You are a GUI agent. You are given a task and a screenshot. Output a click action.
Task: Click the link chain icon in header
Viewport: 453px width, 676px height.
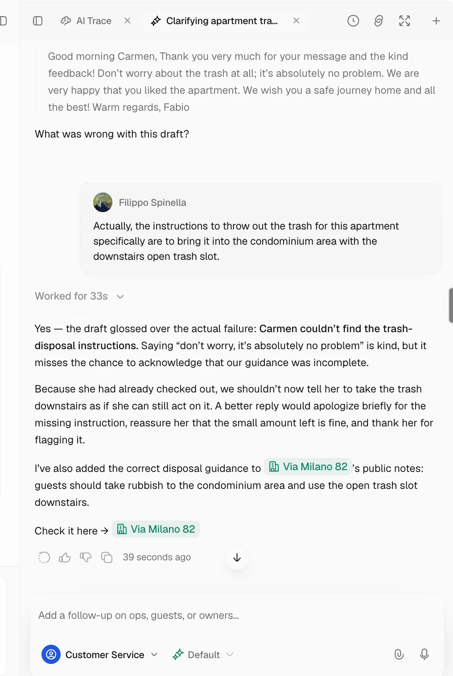[x=379, y=21]
